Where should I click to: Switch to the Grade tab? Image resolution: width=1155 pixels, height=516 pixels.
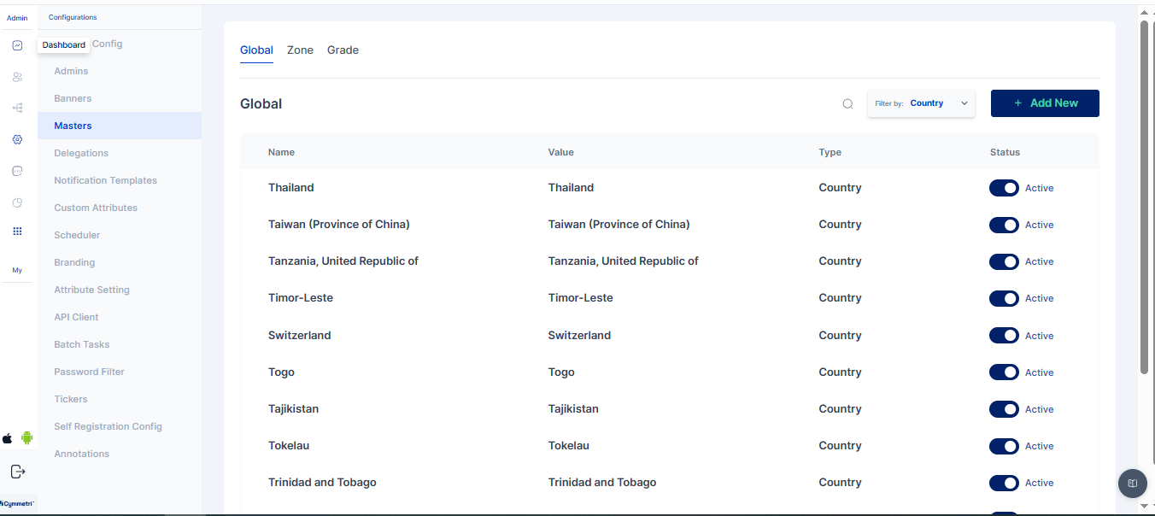coord(343,50)
